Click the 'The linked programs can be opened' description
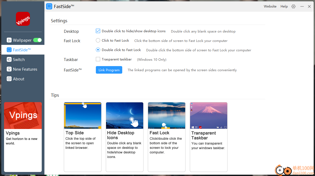This screenshot has width=315, height=176. point(182,70)
